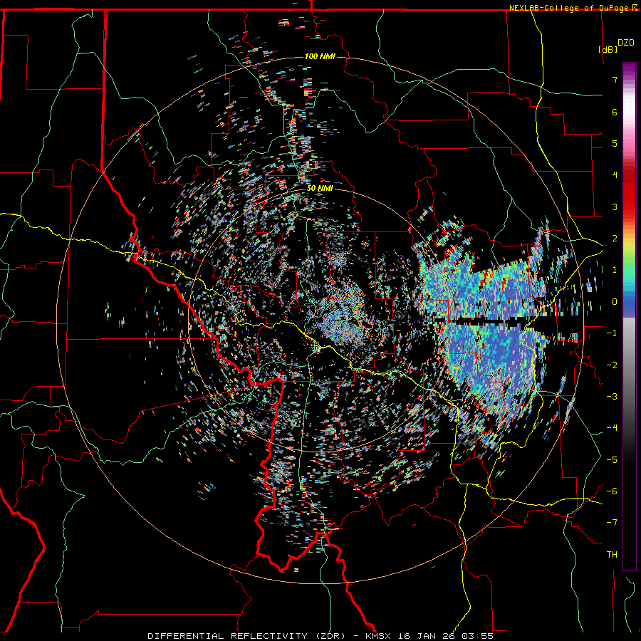Screen dimensions: 641x641
Task: Click the -4 value on the color scale
Action: click(612, 427)
